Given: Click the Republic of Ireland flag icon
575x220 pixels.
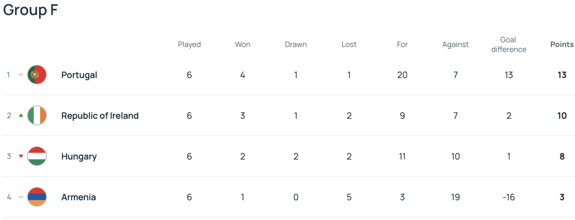Looking at the screenshot, I should click(37, 116).
